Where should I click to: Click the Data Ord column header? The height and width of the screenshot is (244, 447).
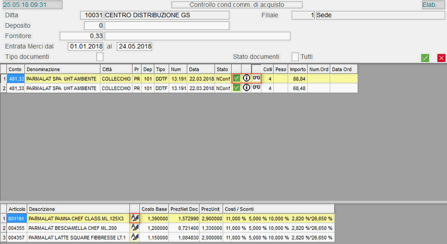click(344, 69)
